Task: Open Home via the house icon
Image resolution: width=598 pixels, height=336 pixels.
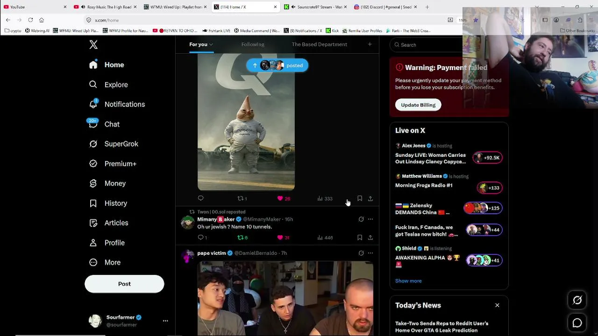Action: pos(93,64)
